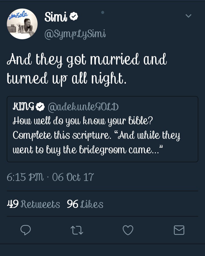Viewport: 205px width, 256px height.
Task: Click the 6:15 PM time
Action: (x=24, y=177)
